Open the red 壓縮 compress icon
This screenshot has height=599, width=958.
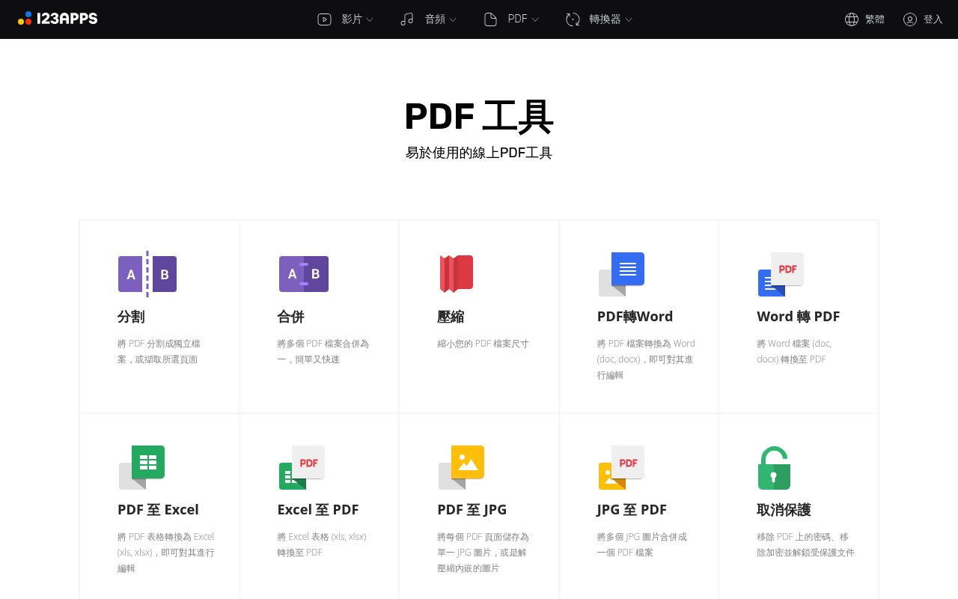point(456,274)
